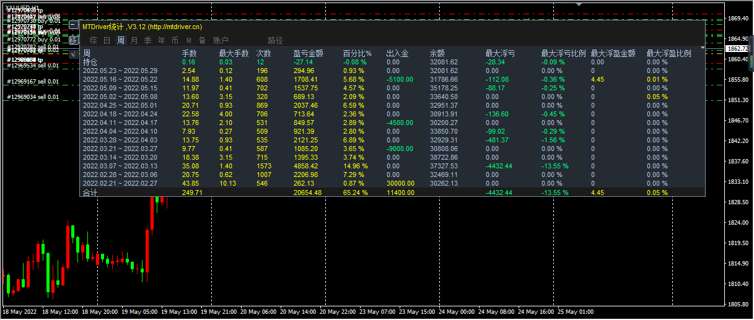Select the #12969167 sell 0.01 order label

point(33,82)
